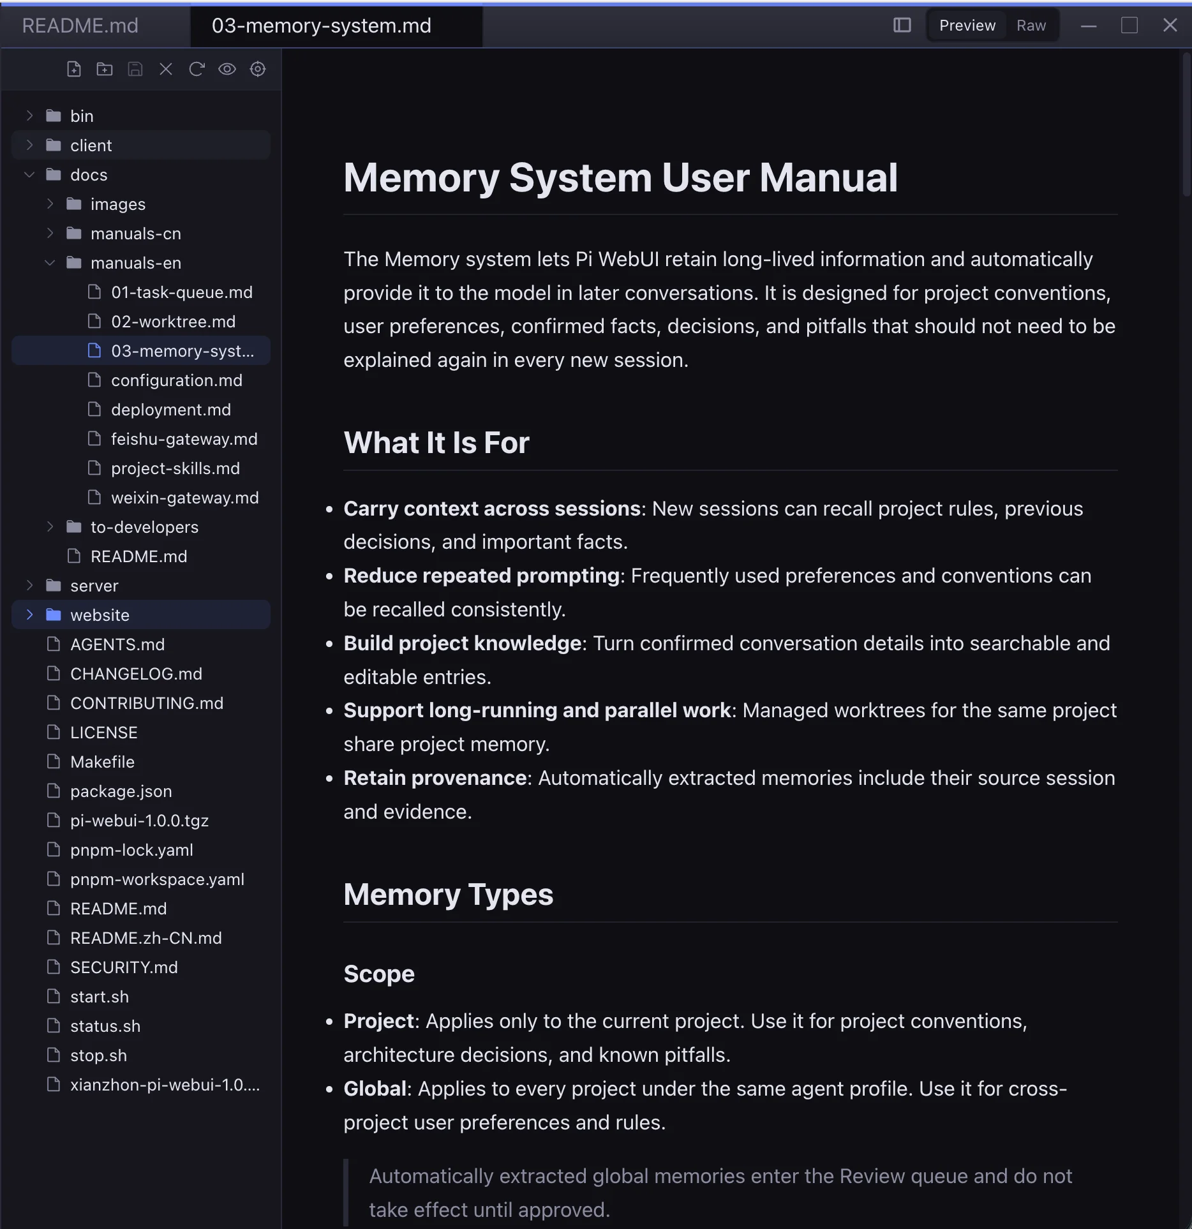Open CONTRIBUTING.md in the file tree
Viewport: 1192px width, 1229px height.
coord(141,703)
